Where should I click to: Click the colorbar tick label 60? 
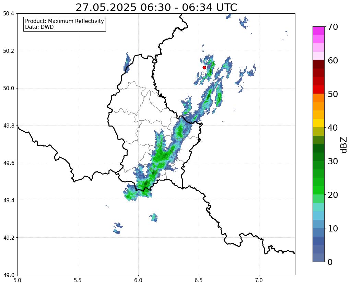click(x=333, y=60)
